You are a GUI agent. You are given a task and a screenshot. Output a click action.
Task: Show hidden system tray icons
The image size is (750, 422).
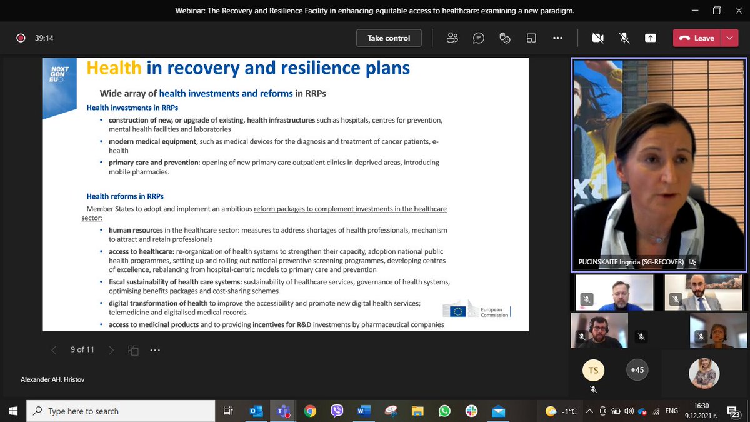pyautogui.click(x=589, y=411)
